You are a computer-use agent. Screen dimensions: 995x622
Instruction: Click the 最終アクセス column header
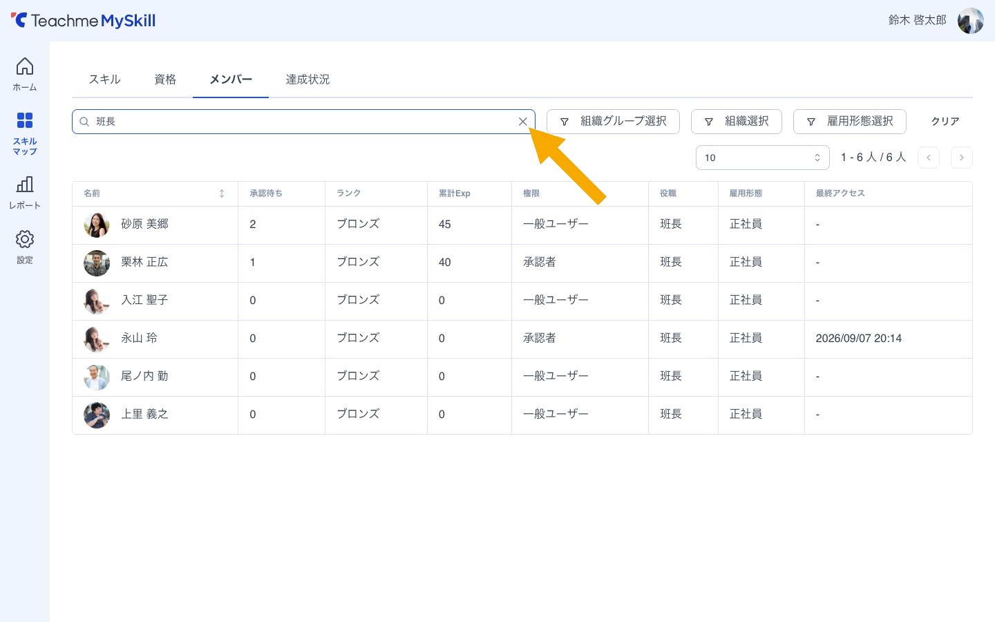coord(840,194)
